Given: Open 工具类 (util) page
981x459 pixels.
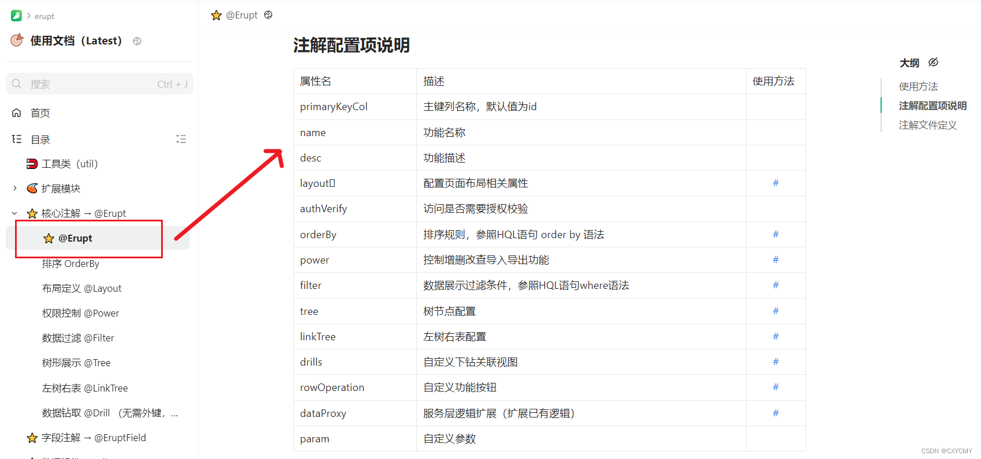Looking at the screenshot, I should pyautogui.click(x=70, y=164).
